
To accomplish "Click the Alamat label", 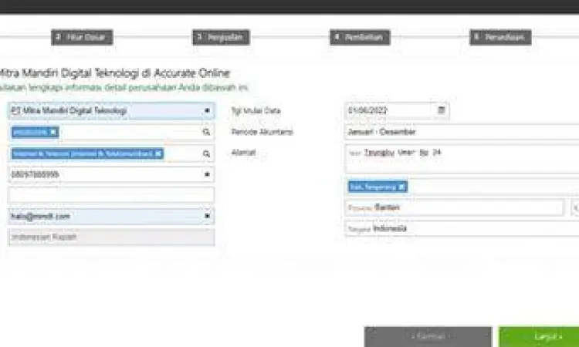I will point(243,153).
